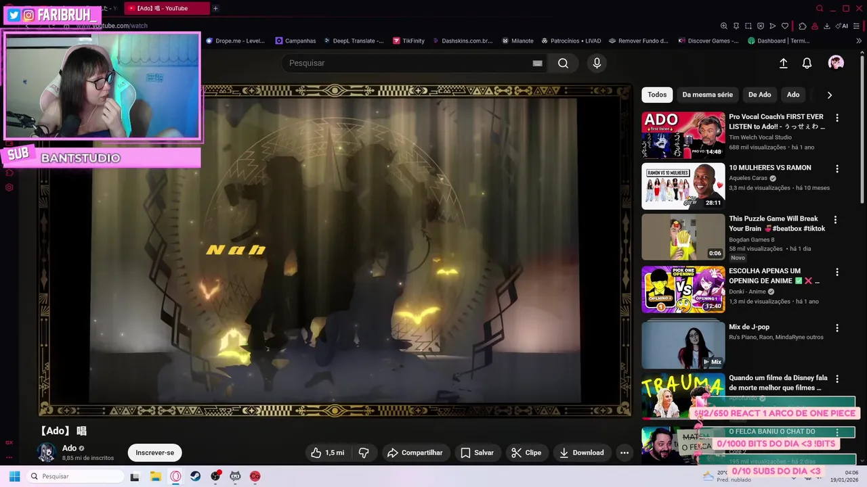Select the Da mesma série chip

click(x=707, y=95)
